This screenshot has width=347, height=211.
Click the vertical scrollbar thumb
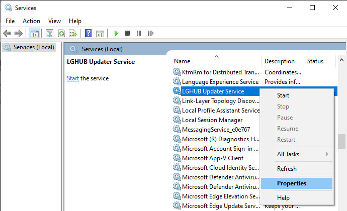(x=341, y=142)
